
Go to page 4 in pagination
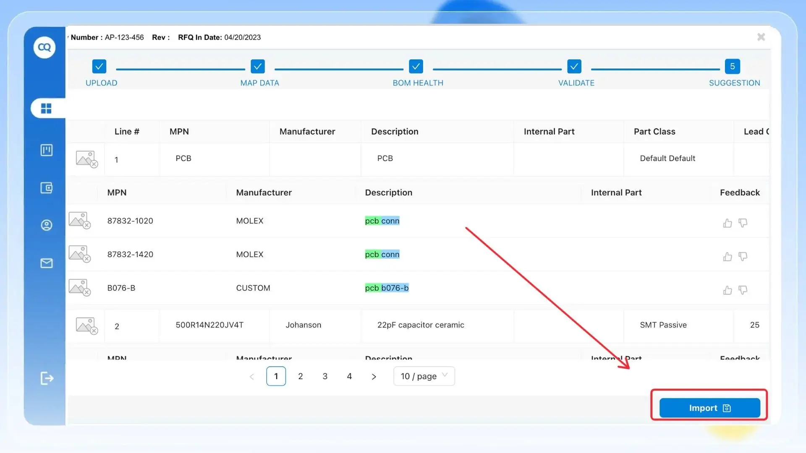[x=349, y=376]
